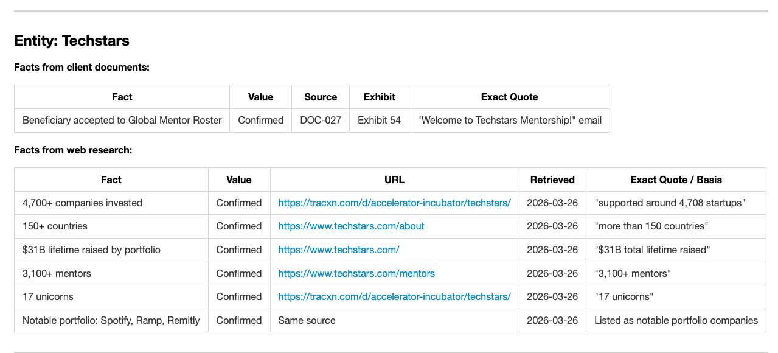778x353 pixels.
Task: Click the "3,100+ mentors" fact cell
Action: [x=111, y=273]
